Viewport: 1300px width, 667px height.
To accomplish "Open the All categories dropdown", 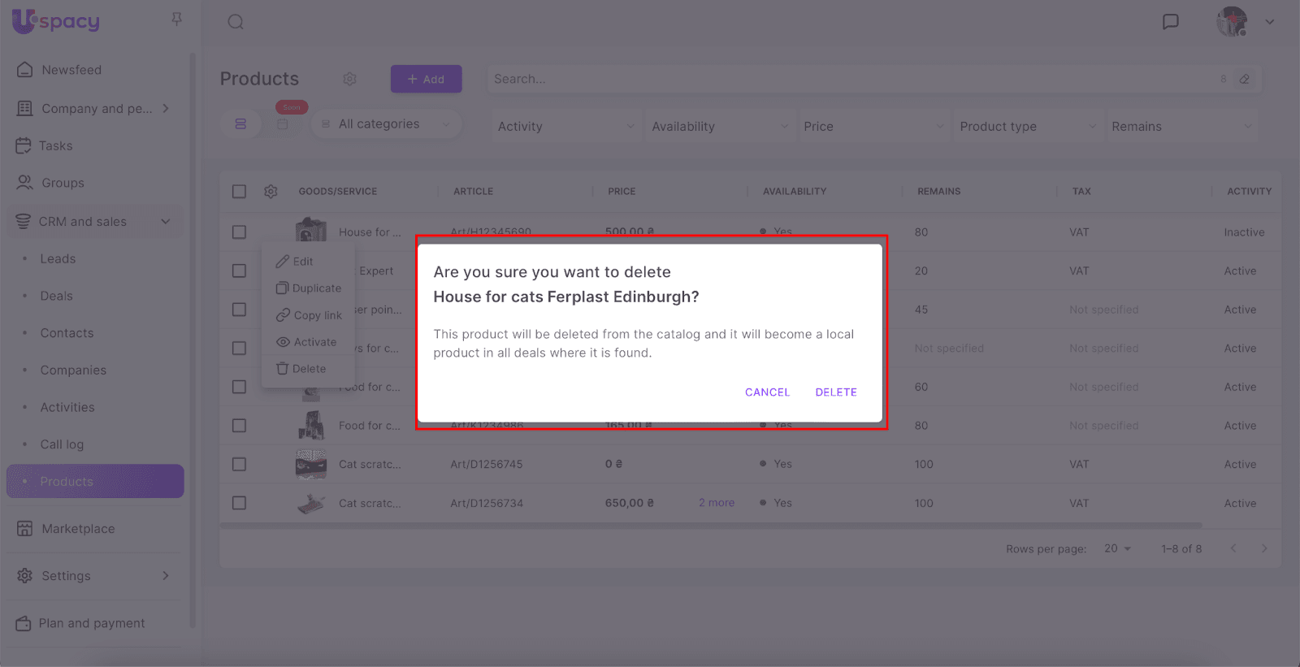I will [x=386, y=124].
